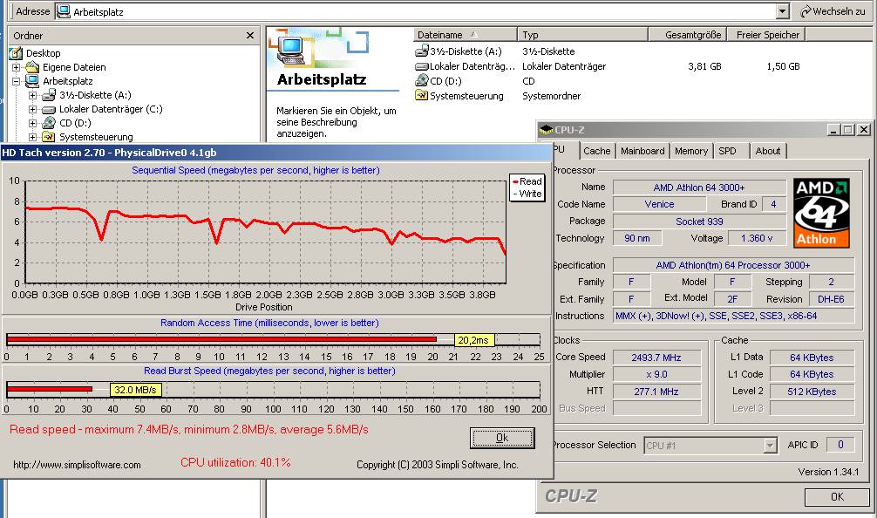Minimize the CPU-Z window

click(x=834, y=130)
